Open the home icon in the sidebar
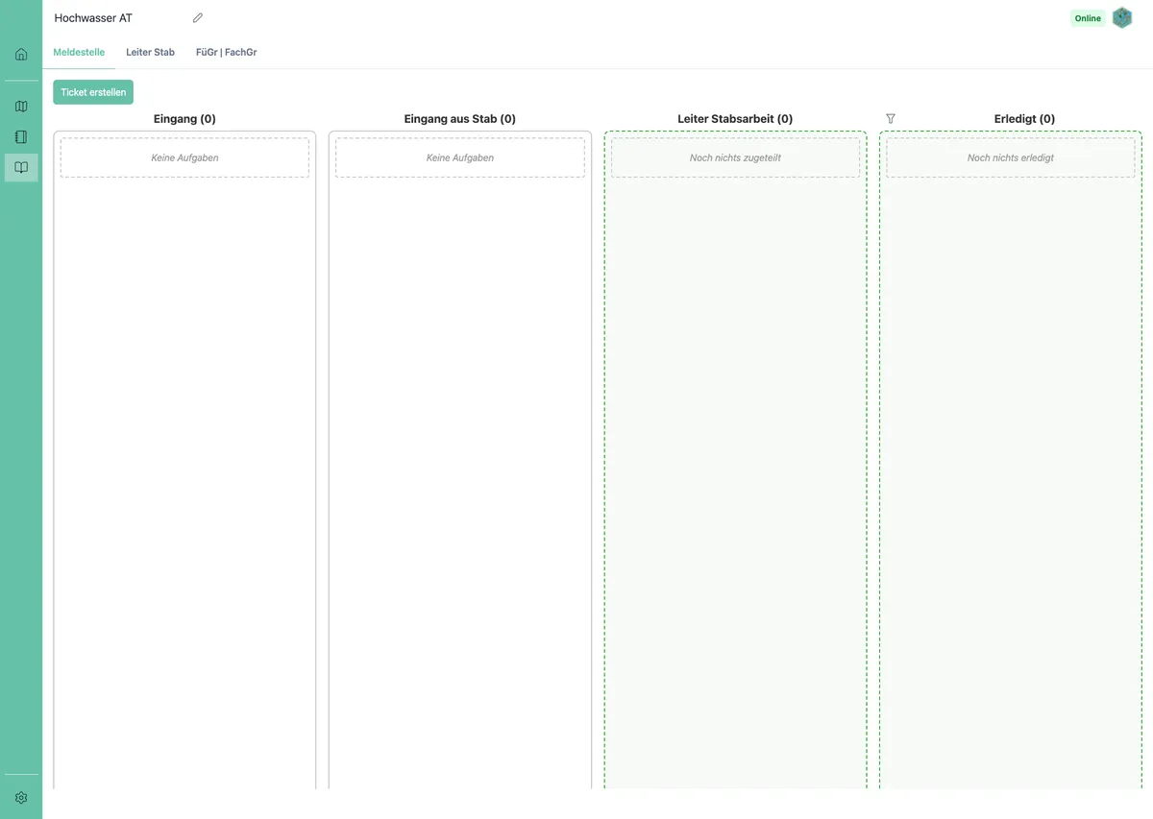This screenshot has height=819, width=1153. click(x=21, y=54)
